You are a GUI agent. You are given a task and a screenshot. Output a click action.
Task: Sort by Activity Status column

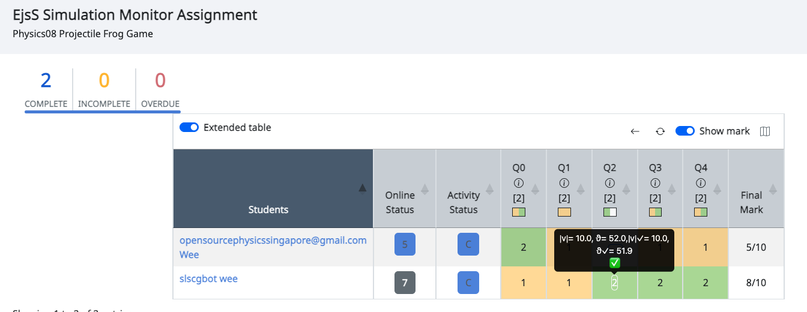tap(489, 189)
